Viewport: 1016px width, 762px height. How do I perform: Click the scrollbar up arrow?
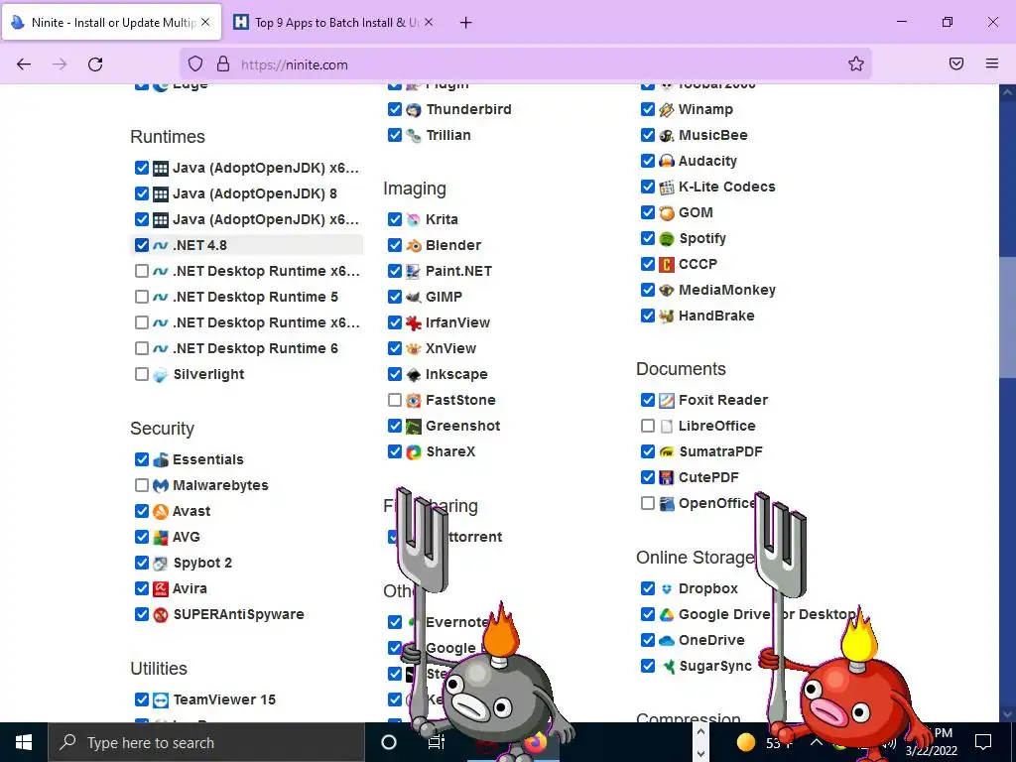[1007, 92]
